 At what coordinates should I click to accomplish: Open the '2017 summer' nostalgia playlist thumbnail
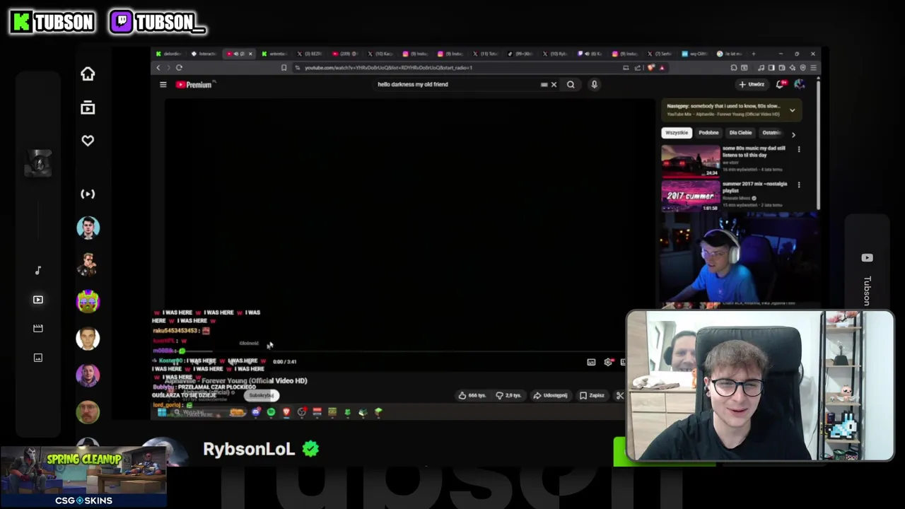click(691, 195)
